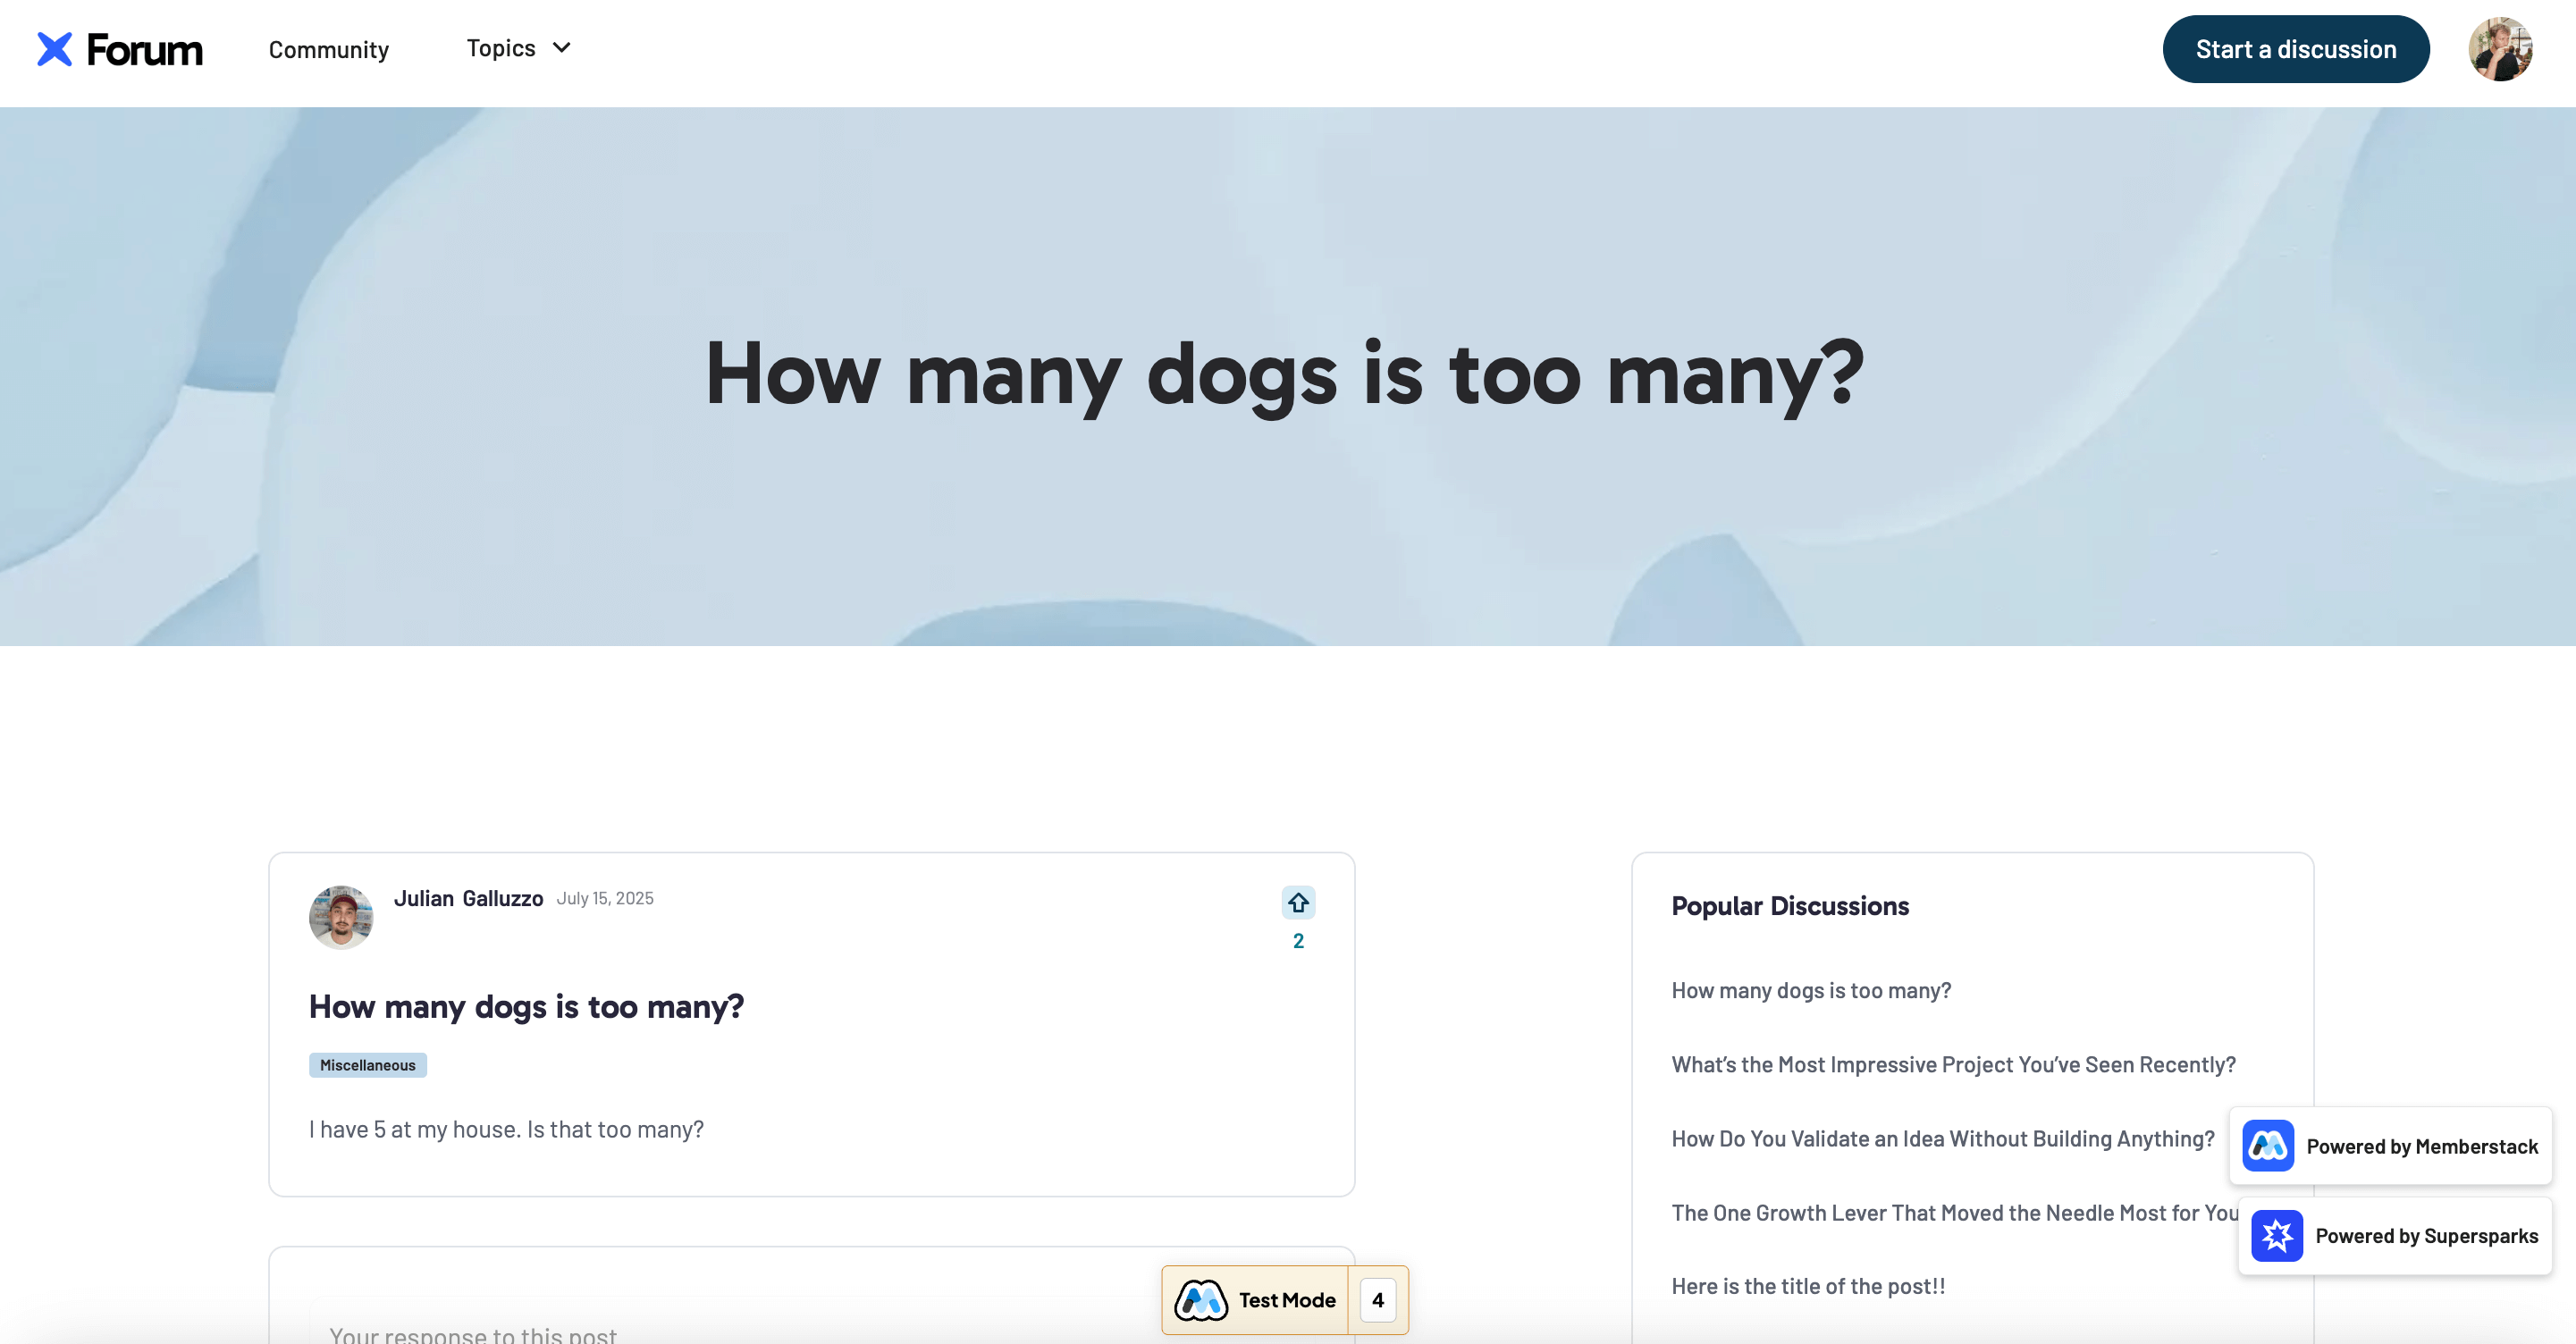This screenshot has height=1344, width=2576.
Task: Click the Memberstack icon in Test Mode bar
Action: pos(1200,1300)
